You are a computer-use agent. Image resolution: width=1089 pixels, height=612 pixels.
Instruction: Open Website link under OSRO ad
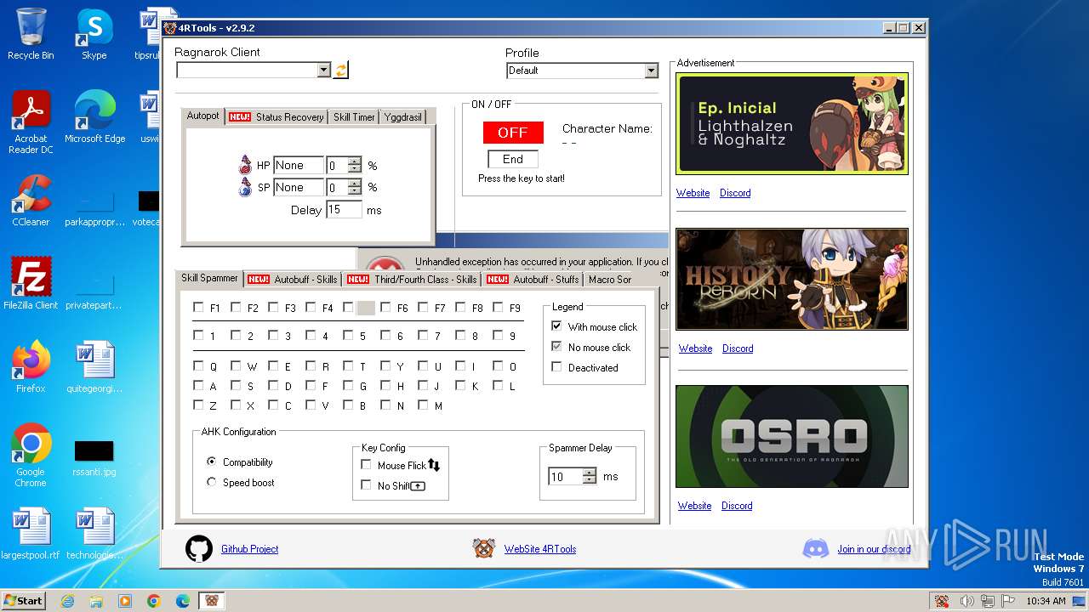tap(694, 506)
